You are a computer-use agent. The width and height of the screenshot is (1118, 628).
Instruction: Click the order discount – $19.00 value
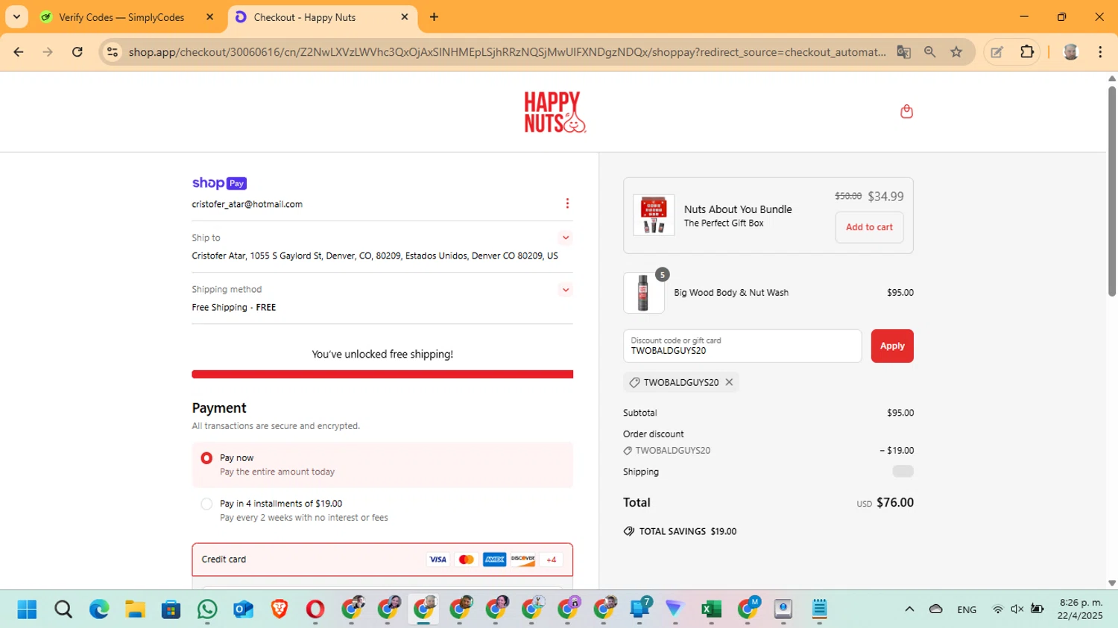click(897, 451)
